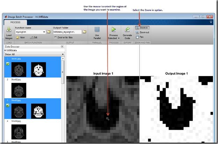Click the Load Images icon
Screen dimensions: 218x144
click(x=9, y=30)
